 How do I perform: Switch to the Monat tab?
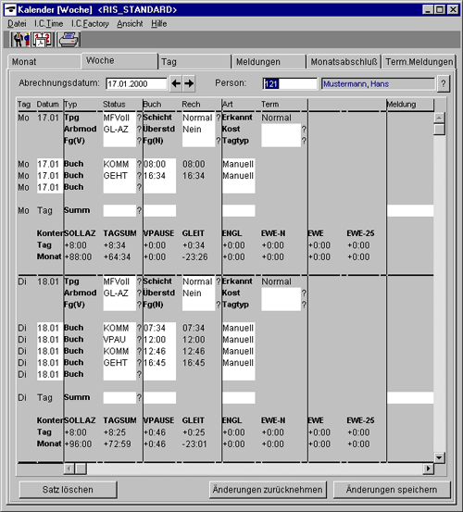pos(44,62)
